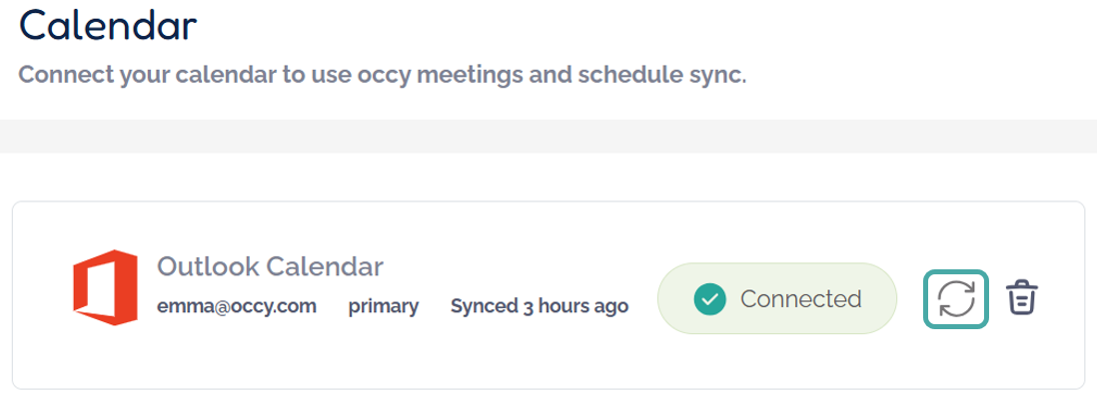Delete the Outlook Calendar connection

(1022, 298)
